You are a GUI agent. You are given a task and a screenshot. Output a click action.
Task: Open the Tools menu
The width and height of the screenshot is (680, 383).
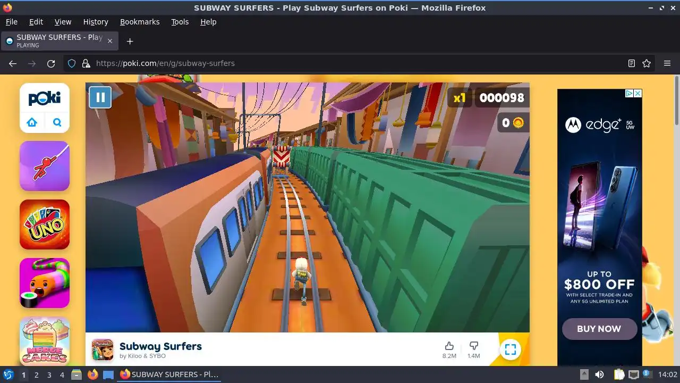coord(180,22)
